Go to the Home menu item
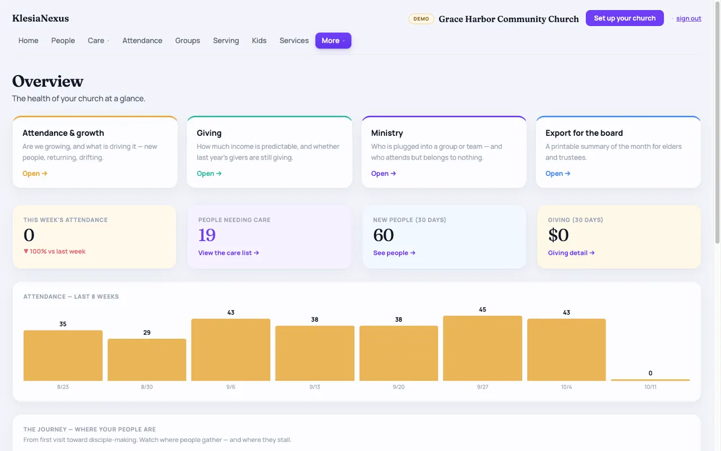 (x=28, y=41)
